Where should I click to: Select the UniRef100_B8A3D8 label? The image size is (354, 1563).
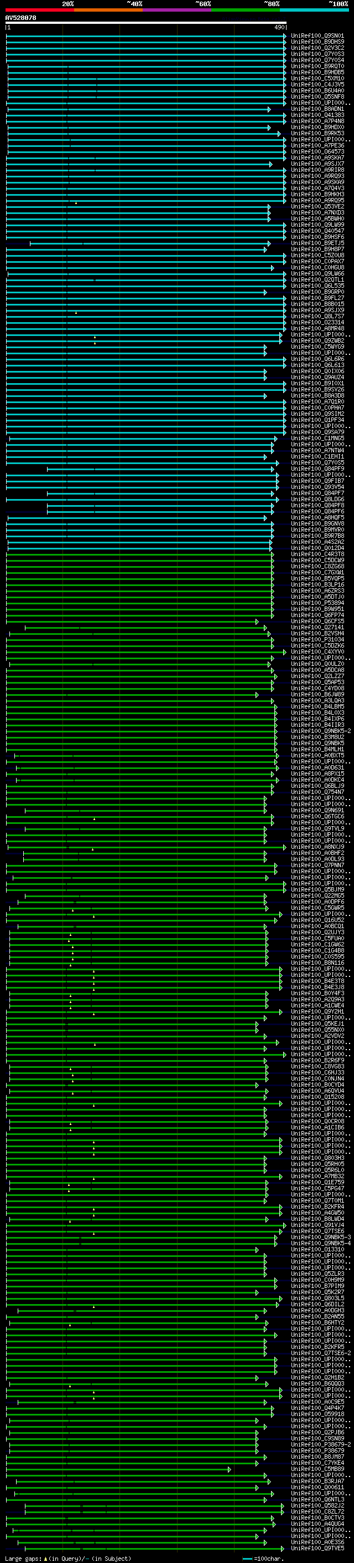317,396
